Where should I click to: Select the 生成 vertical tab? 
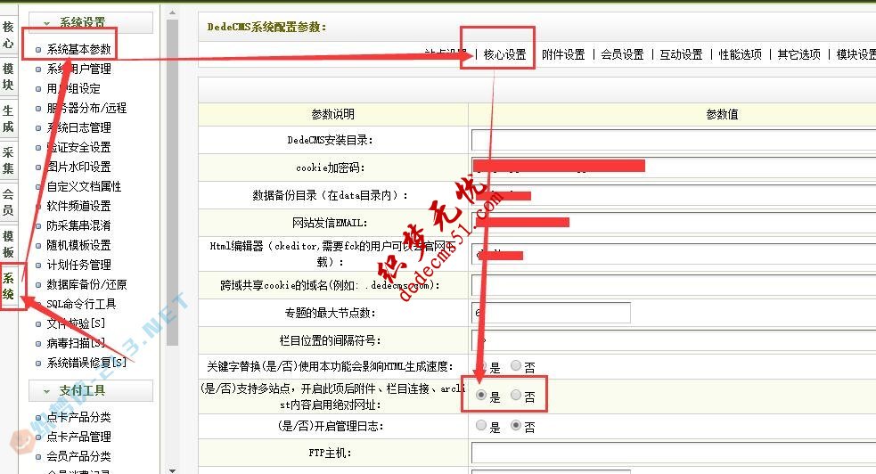pyautogui.click(x=8, y=118)
